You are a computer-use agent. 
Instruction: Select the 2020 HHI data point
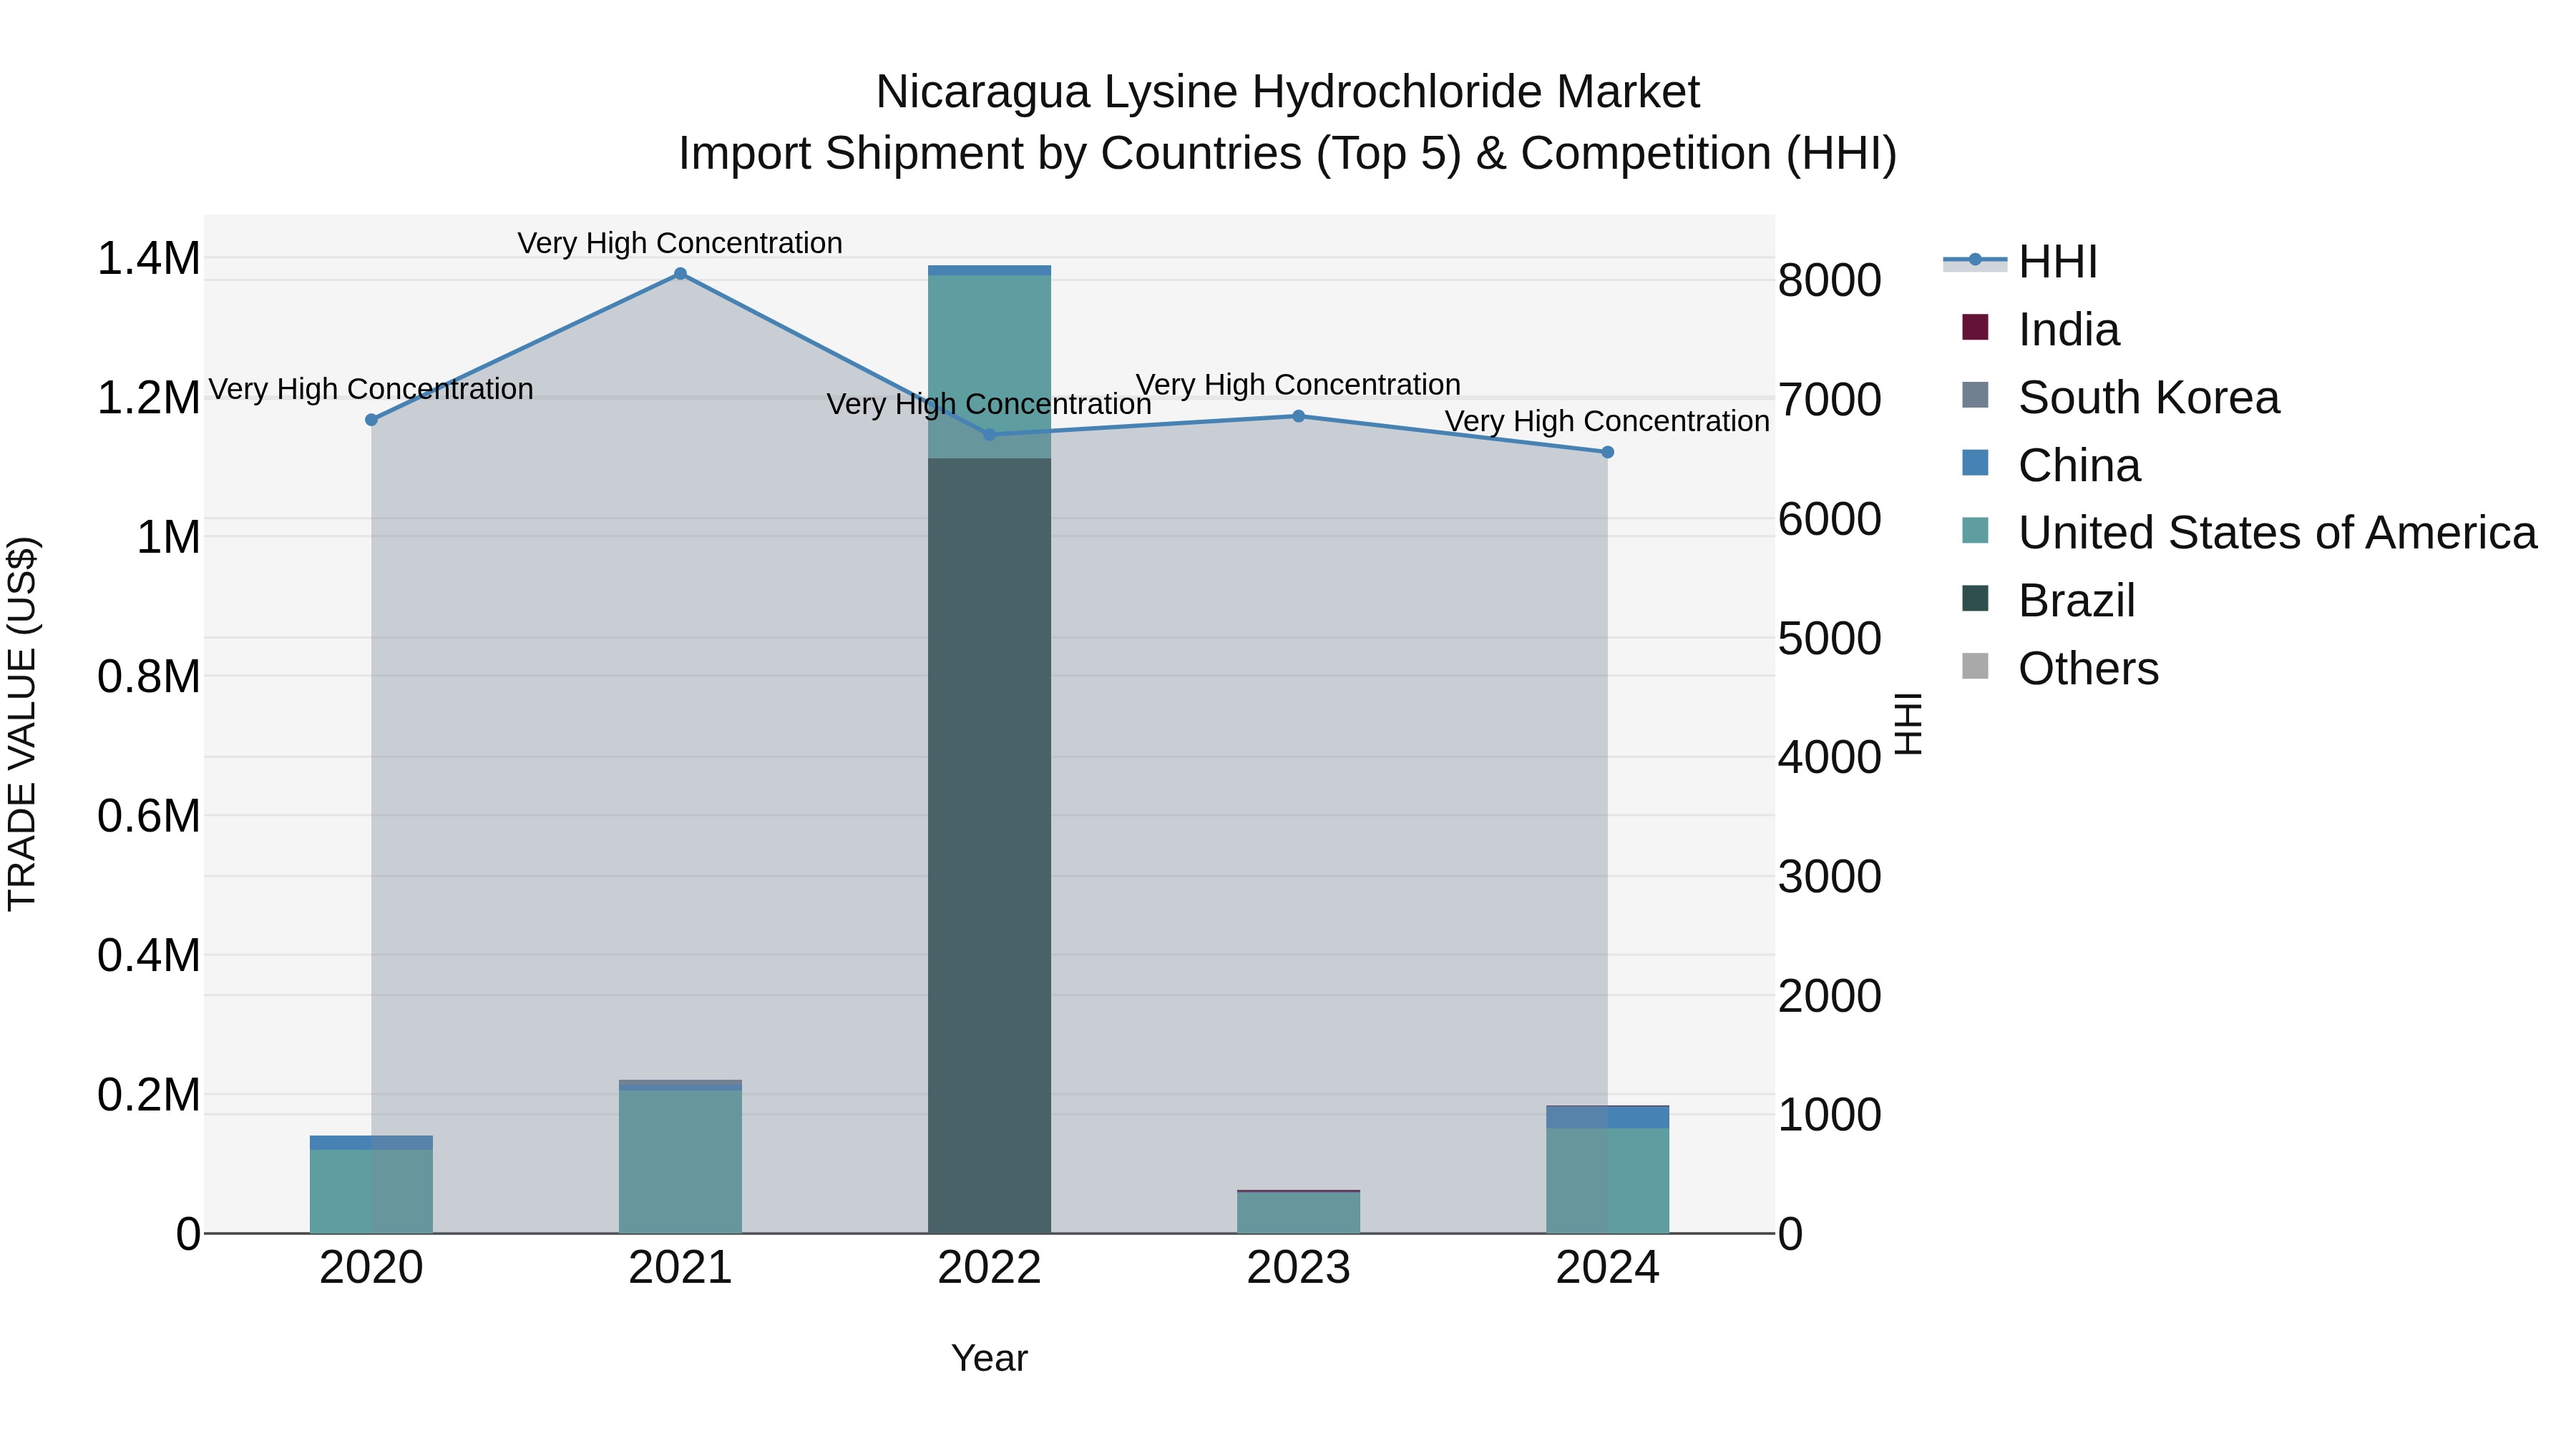tap(371, 420)
